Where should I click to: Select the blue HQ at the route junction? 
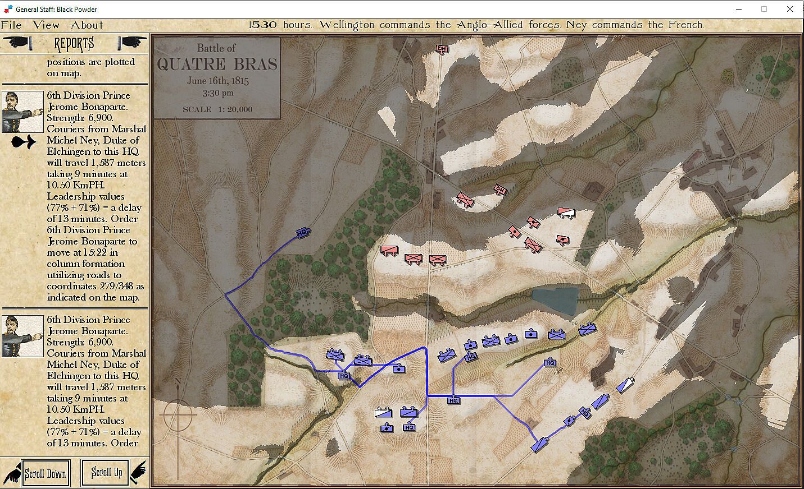point(453,400)
